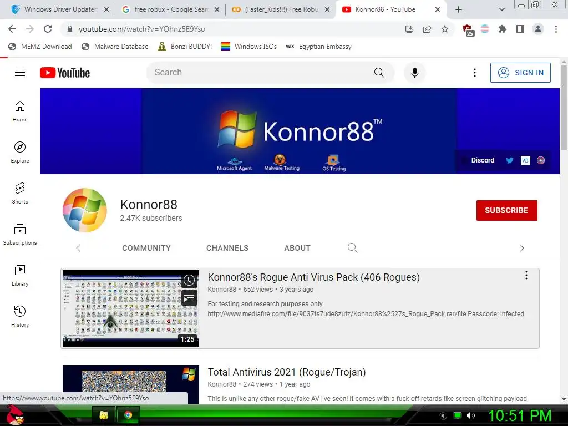Image resolution: width=568 pixels, height=426 pixels.
Task: Open Egyptian Embassy bookmark
Action: point(319,47)
